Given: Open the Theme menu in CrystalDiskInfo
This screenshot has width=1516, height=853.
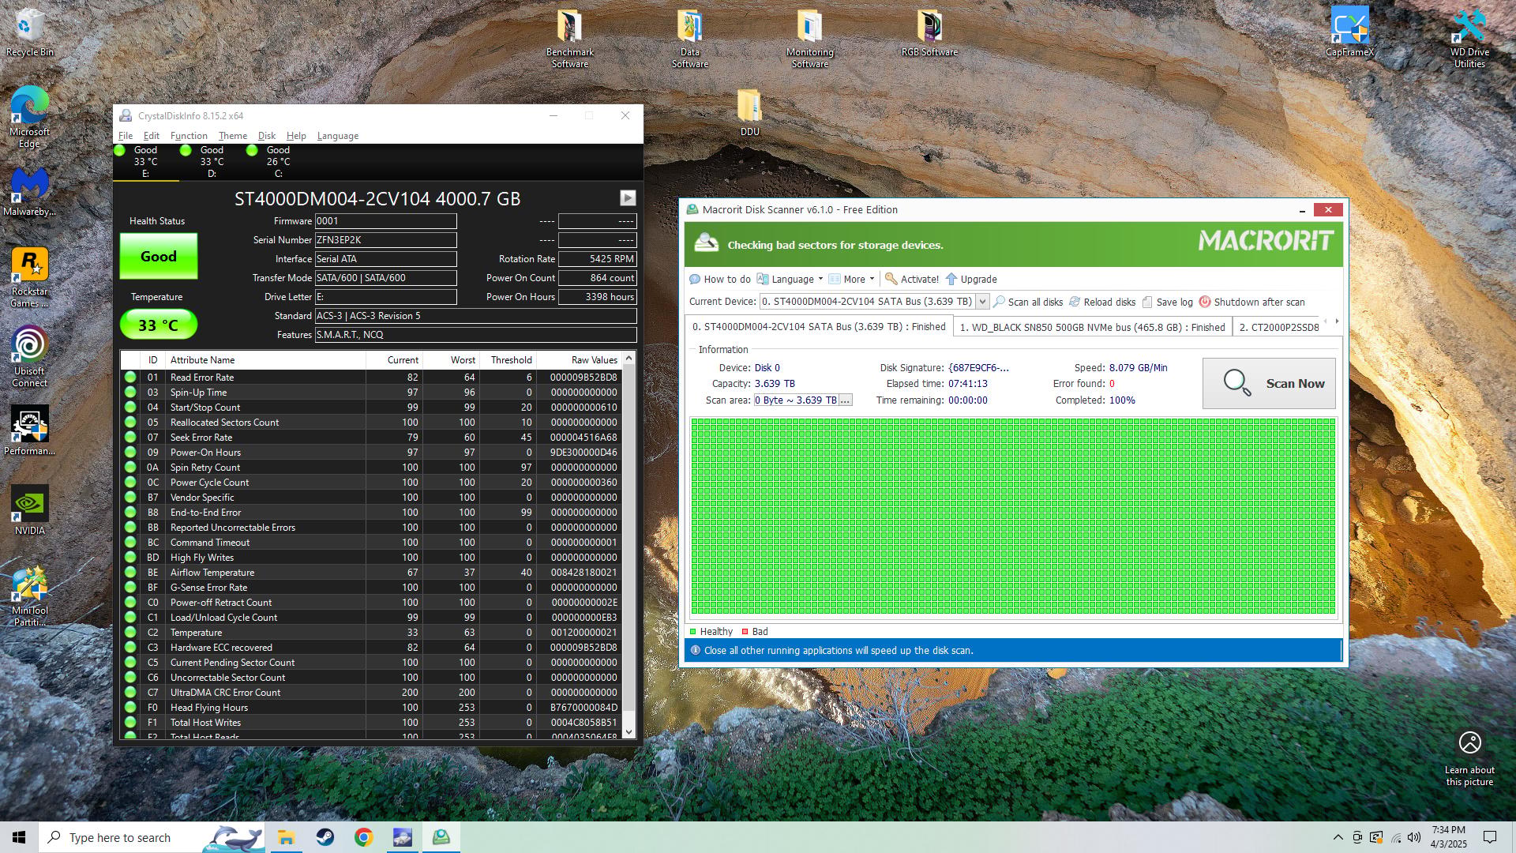Looking at the screenshot, I should pos(233,136).
